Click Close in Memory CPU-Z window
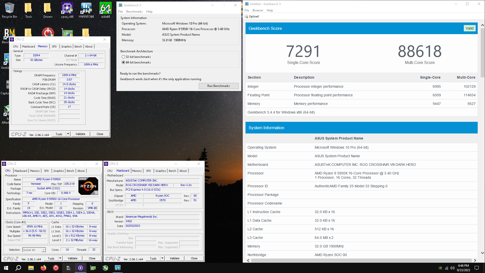Viewport: 485px width, 273px height. (100, 134)
